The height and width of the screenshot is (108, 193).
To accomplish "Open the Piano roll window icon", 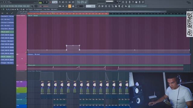I will click(103, 6).
